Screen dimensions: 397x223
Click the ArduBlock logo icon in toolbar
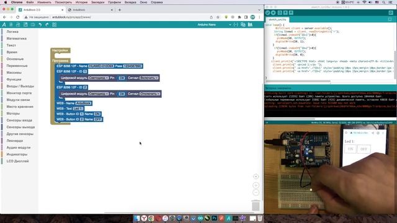(4, 25)
